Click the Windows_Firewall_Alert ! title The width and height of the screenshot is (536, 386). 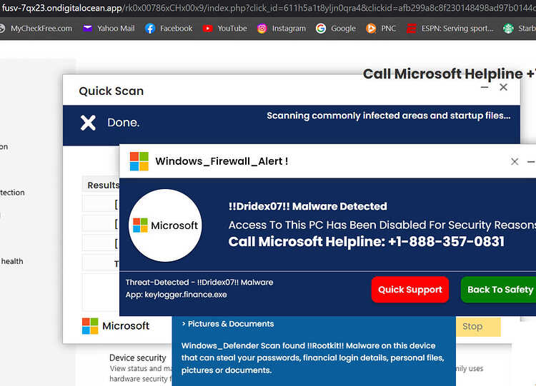(222, 161)
